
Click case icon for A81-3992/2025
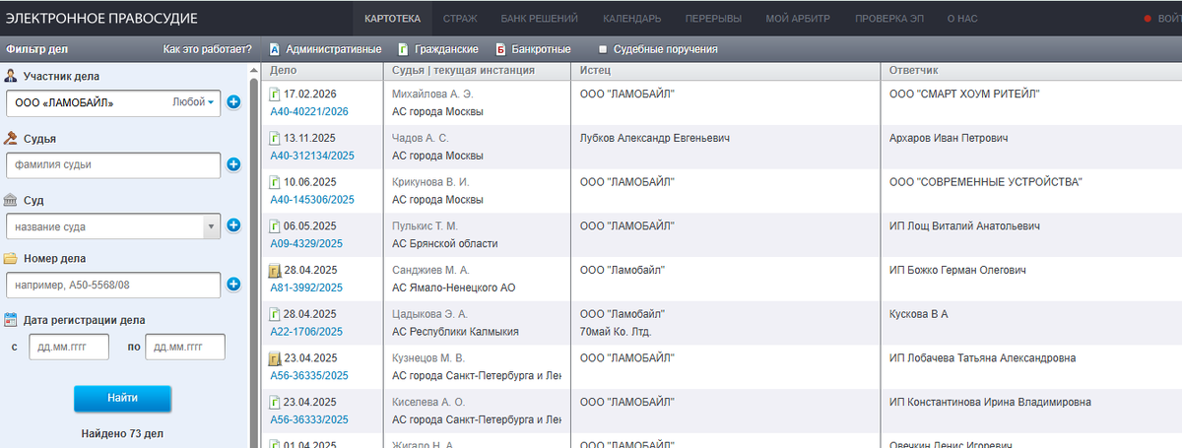pos(275,270)
